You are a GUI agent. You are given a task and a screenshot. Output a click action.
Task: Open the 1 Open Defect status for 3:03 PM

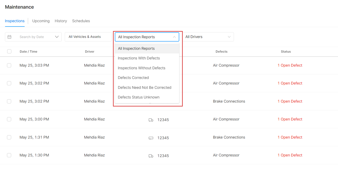pos(290,65)
